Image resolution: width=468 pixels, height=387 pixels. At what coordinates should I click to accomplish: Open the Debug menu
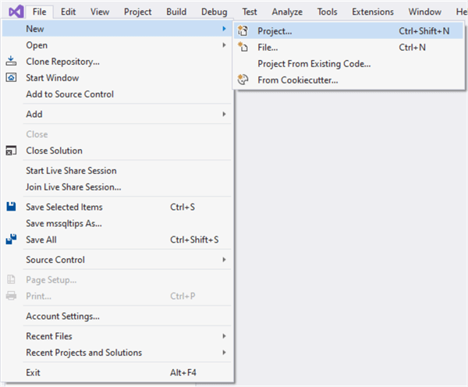pyautogui.click(x=214, y=12)
